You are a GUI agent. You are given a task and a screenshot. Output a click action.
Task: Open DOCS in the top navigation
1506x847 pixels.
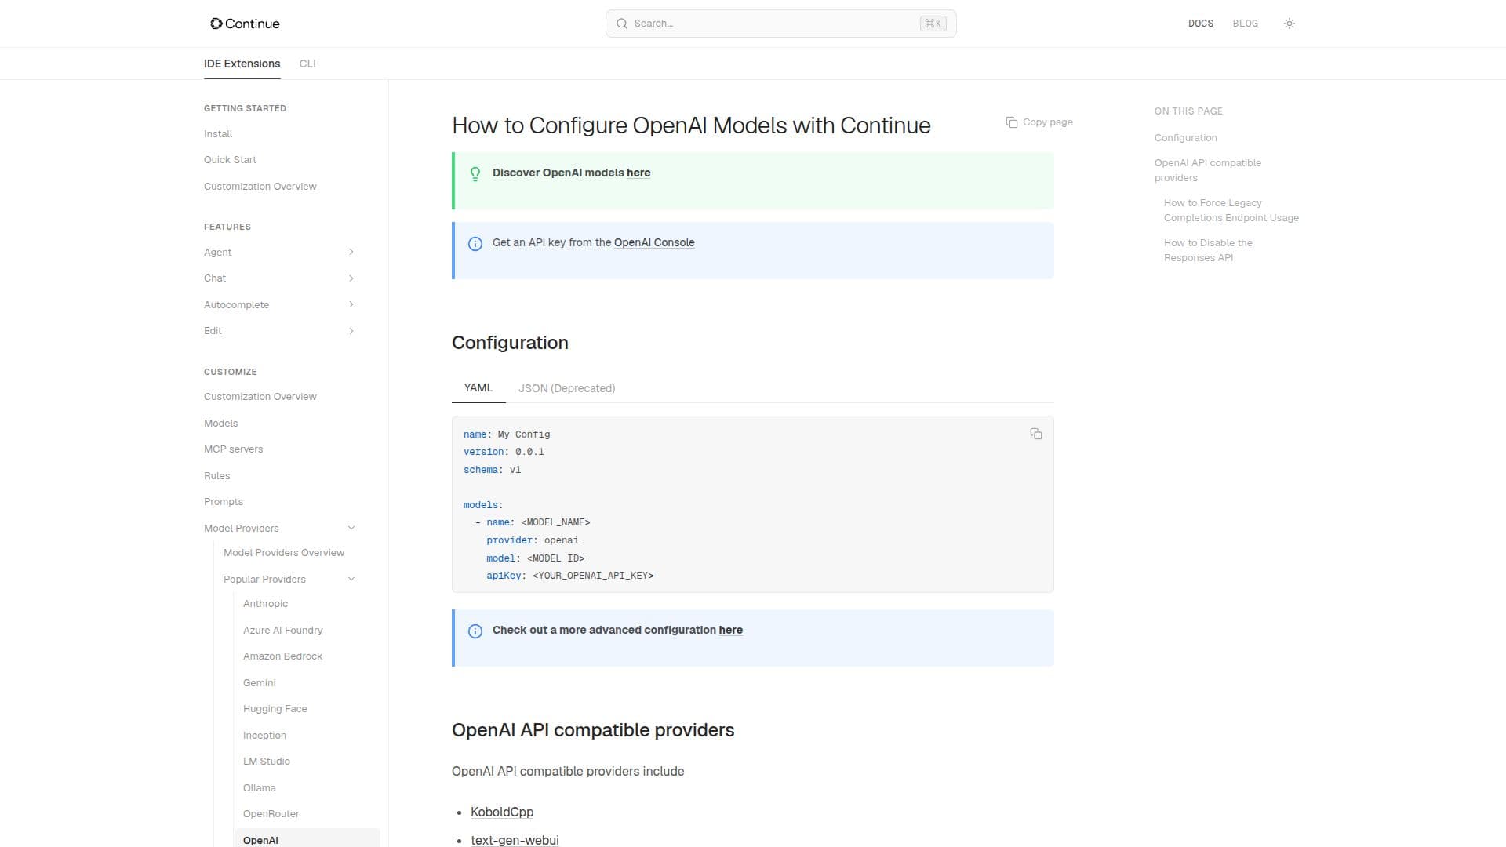(1200, 24)
